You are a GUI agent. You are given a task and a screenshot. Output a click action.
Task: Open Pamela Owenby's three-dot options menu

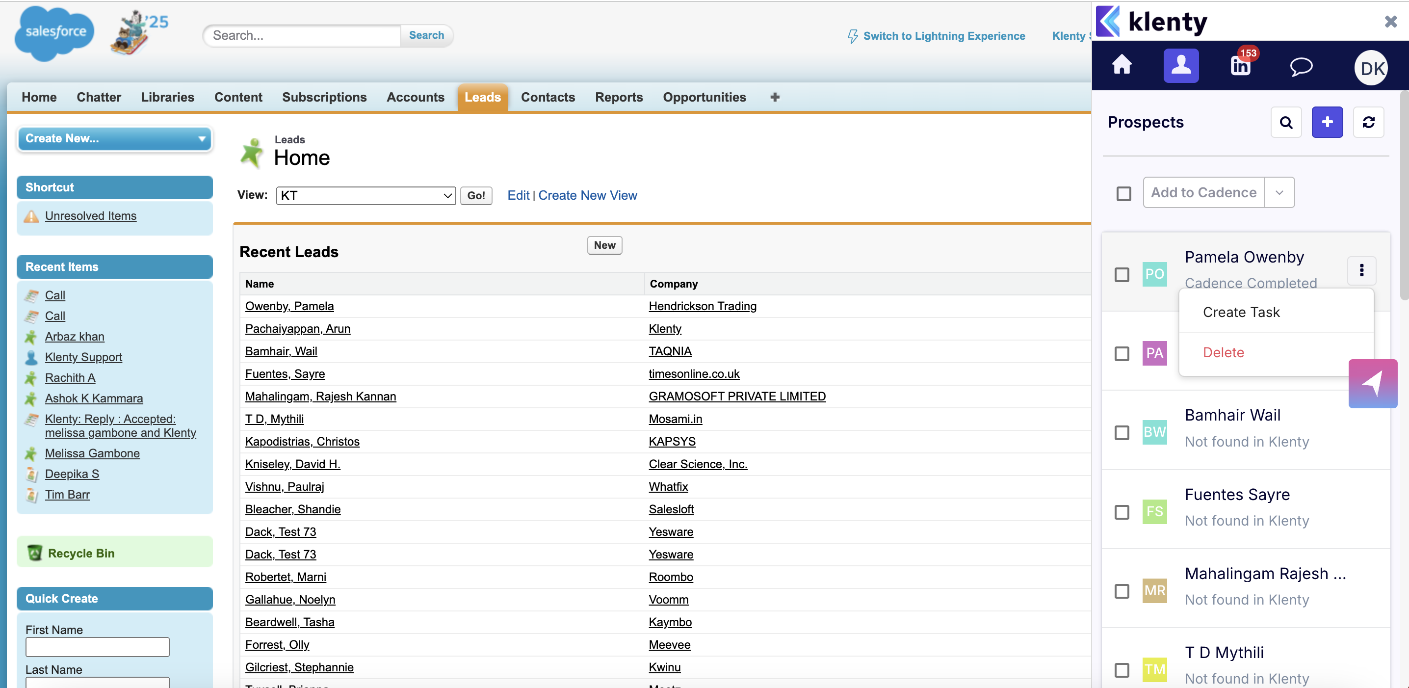pyautogui.click(x=1361, y=271)
